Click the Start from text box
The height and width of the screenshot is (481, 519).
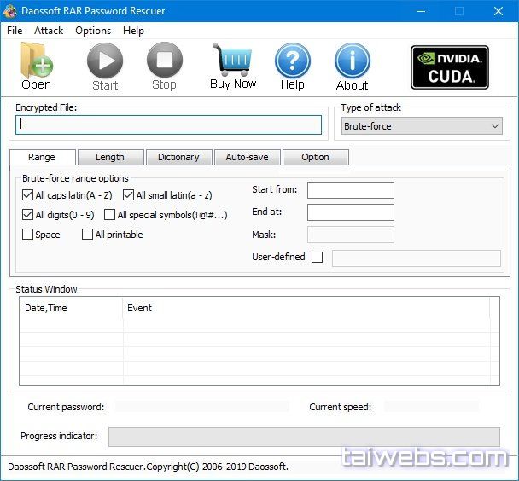point(350,190)
